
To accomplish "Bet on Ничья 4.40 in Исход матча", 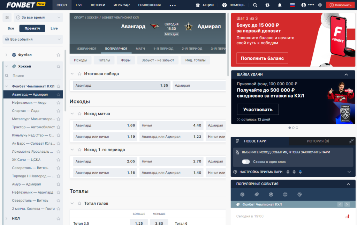I will [171, 125].
